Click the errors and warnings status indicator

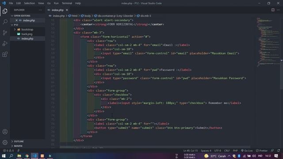pos(8,151)
